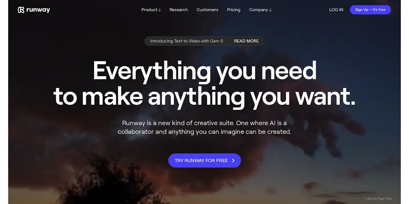Open the 'Introducing Text to Video with Gen-2' announcement
Viewport: 409px width, 204px height.
click(x=187, y=41)
